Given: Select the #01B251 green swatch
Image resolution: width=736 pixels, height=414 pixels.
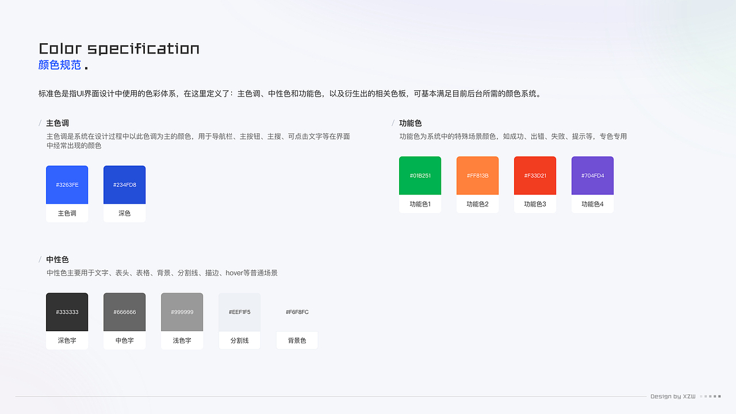Looking at the screenshot, I should click(420, 175).
